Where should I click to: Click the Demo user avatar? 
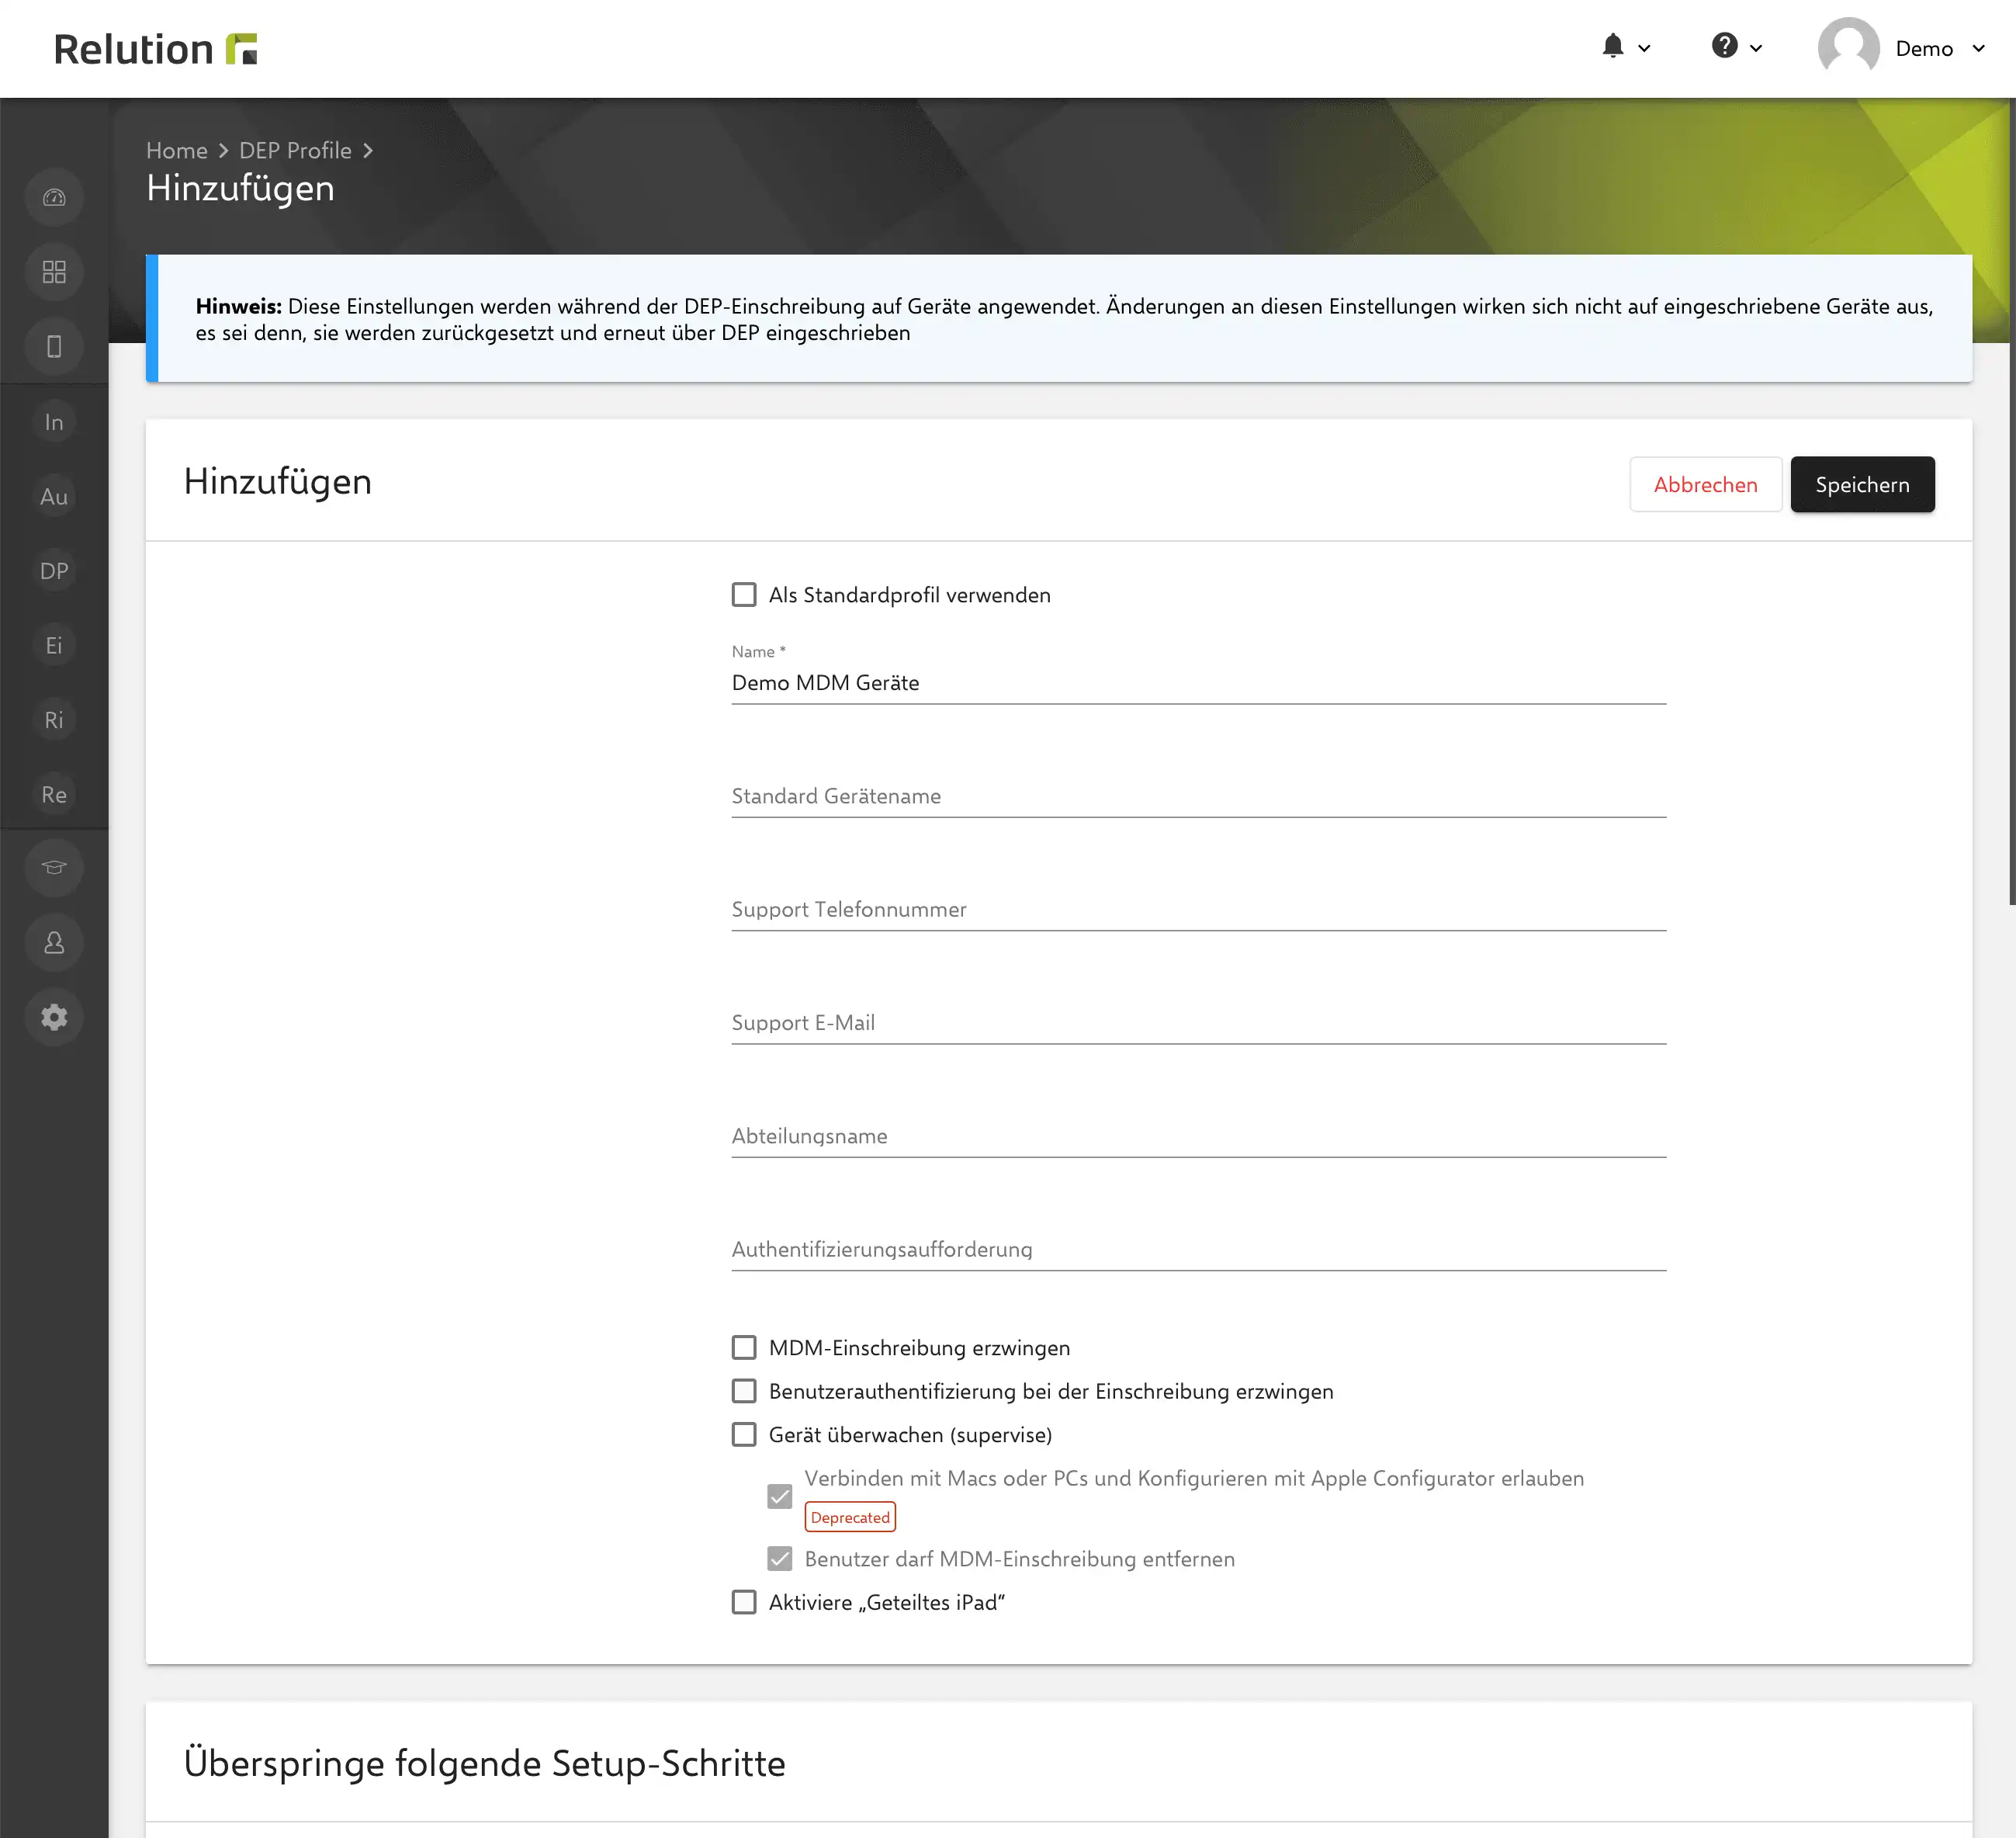coord(1848,48)
